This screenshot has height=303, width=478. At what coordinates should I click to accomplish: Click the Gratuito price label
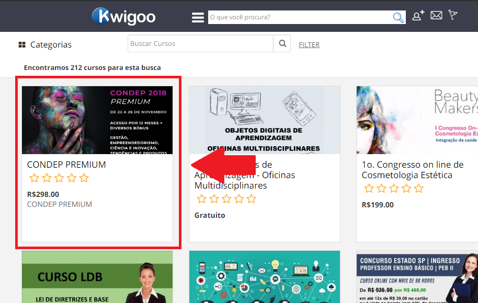(x=210, y=215)
